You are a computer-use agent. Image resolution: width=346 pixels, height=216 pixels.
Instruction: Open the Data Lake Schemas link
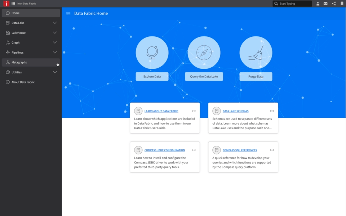point(235,111)
